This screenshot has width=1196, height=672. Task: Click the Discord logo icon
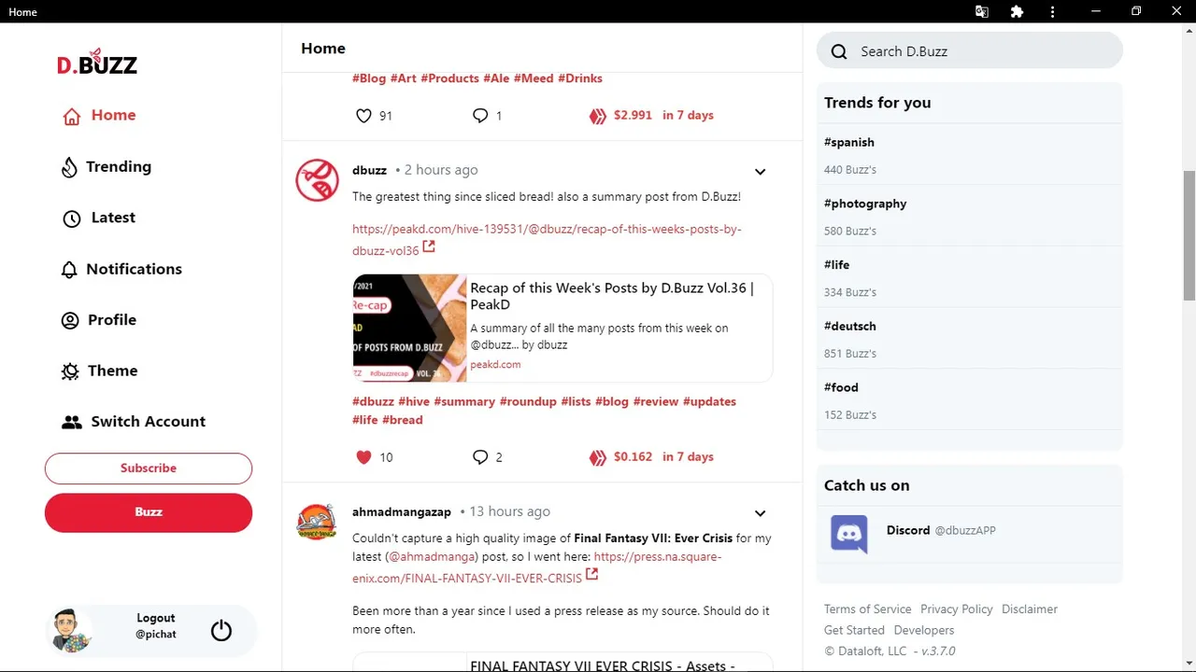coord(849,534)
